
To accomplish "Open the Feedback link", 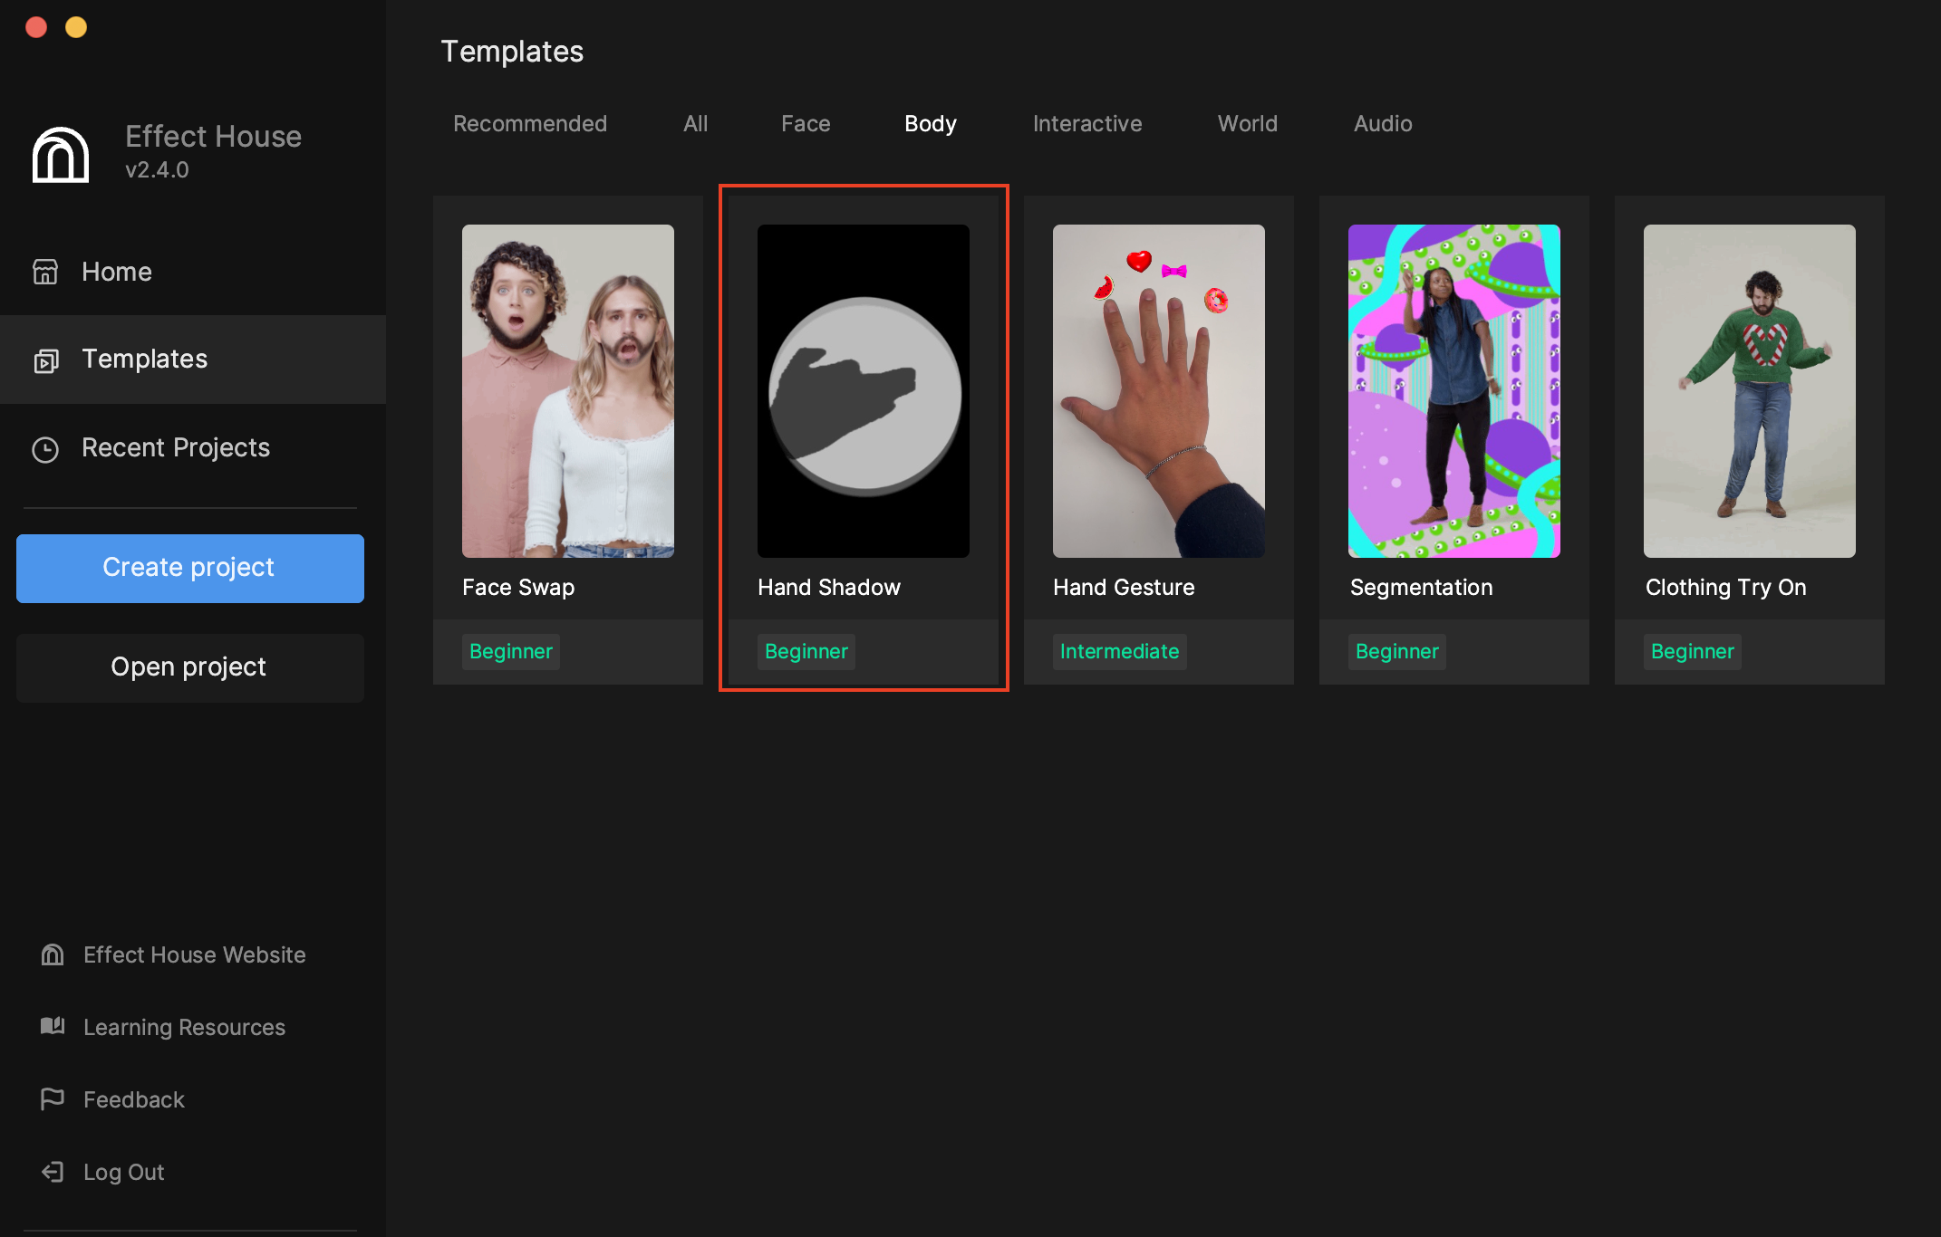I will click(134, 1099).
